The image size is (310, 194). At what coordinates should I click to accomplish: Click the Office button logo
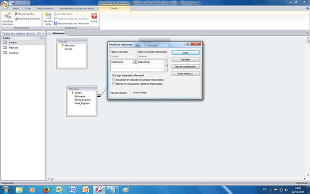(x=4, y=4)
